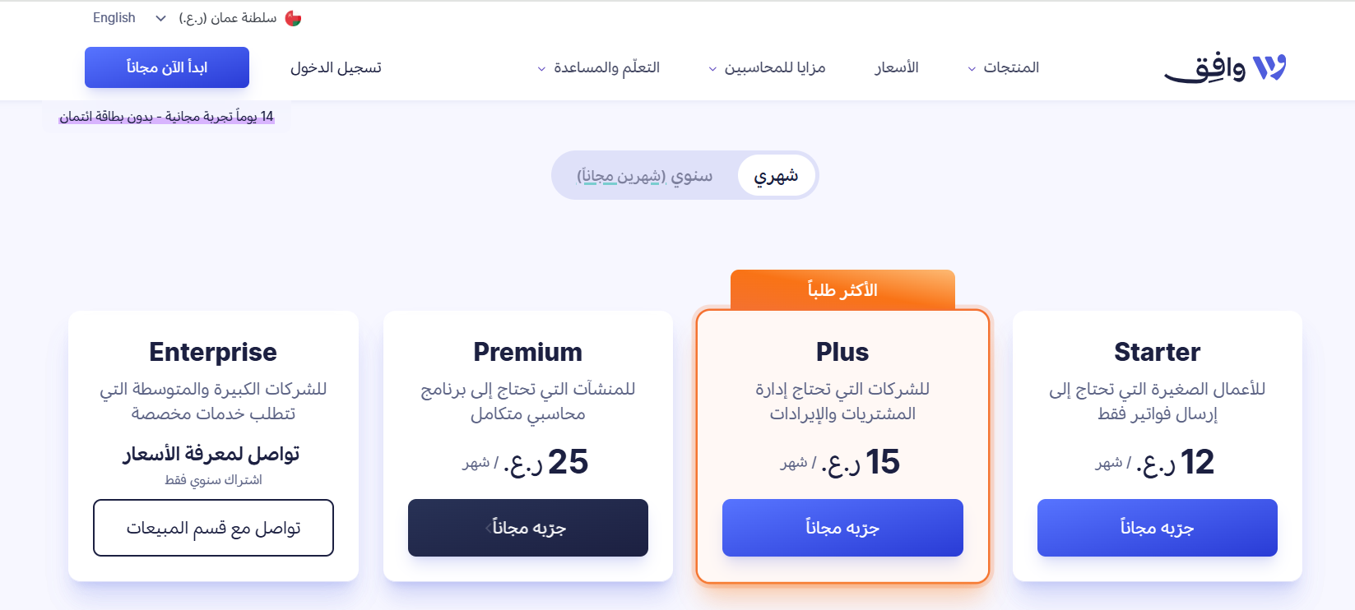Select the شهري billing option

(776, 174)
